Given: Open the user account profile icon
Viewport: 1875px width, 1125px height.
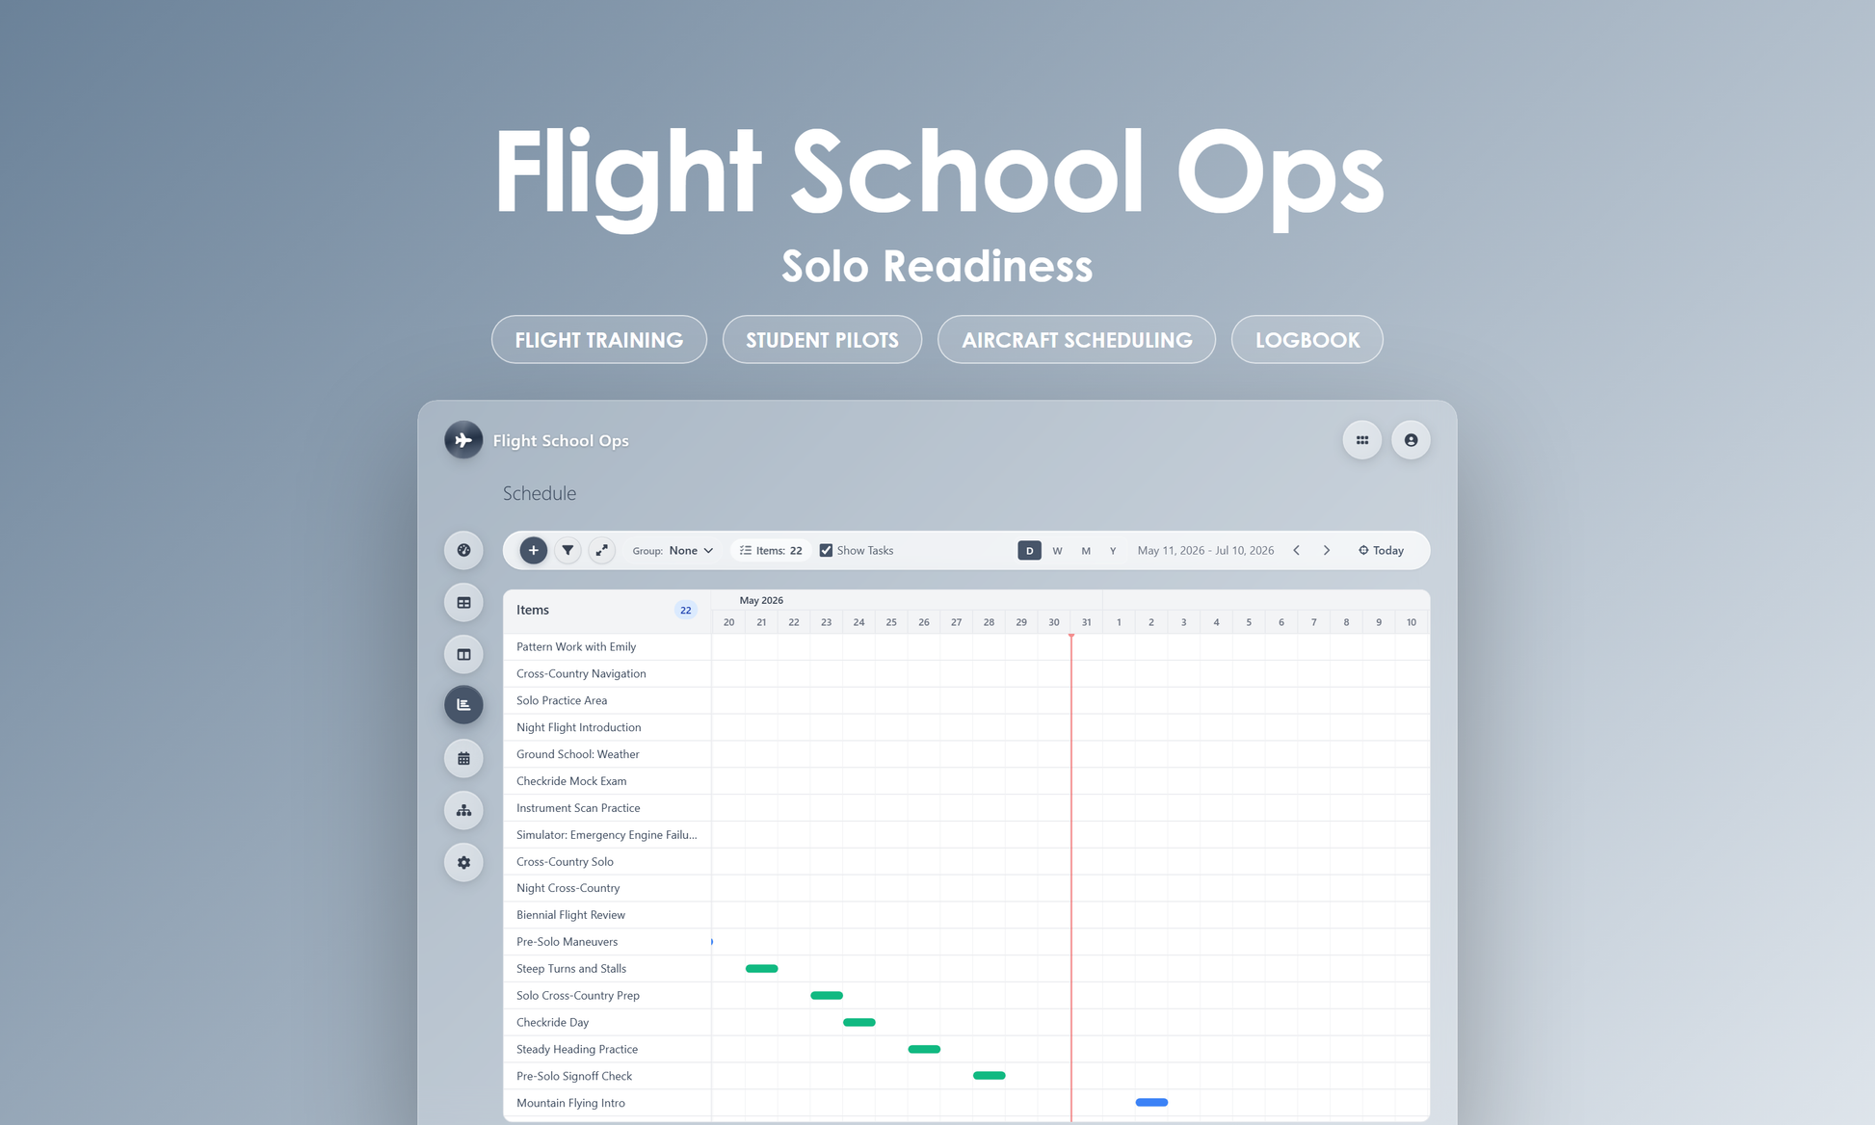Looking at the screenshot, I should click(1411, 440).
